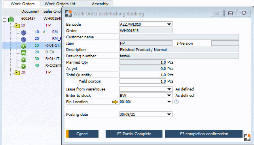
Task: Click the green work order document icon
Action: pyautogui.click(x=11, y=19)
